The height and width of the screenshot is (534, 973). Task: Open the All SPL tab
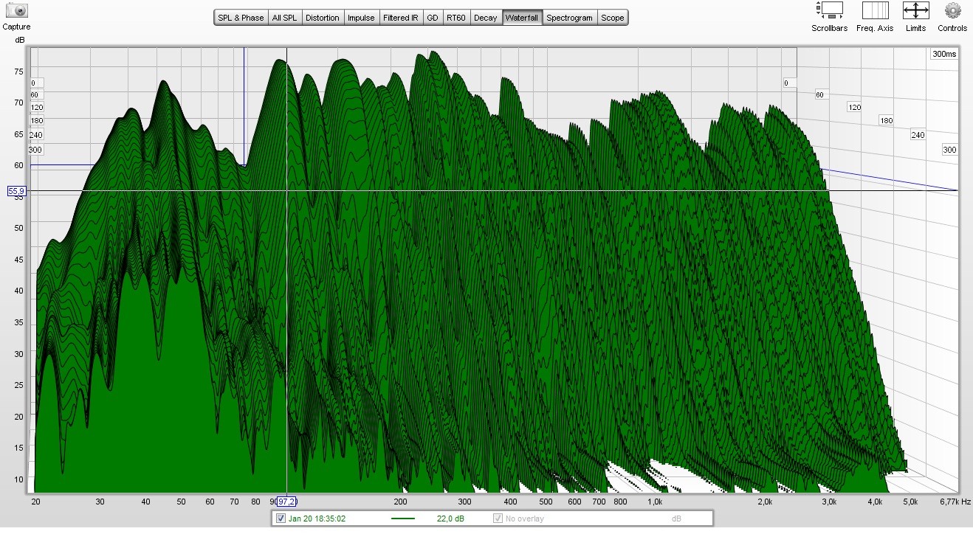click(x=284, y=18)
